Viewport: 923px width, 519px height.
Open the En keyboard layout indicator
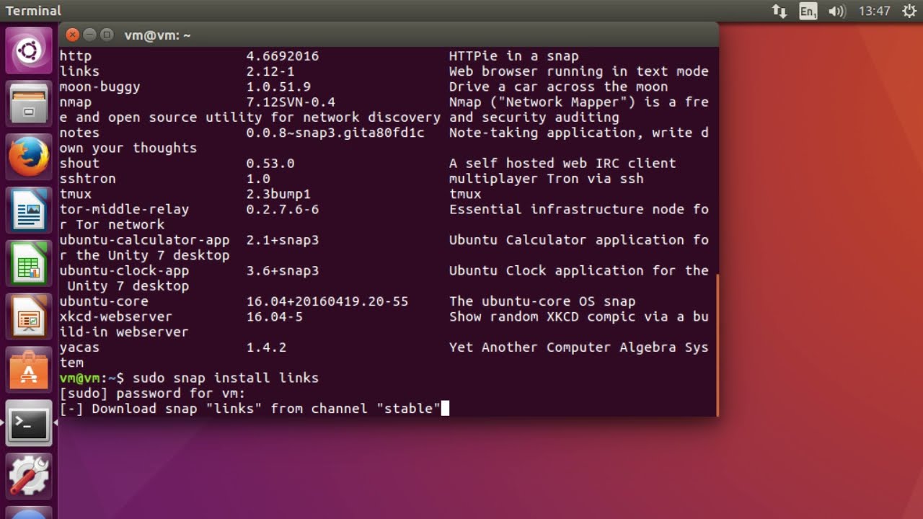[x=808, y=11]
